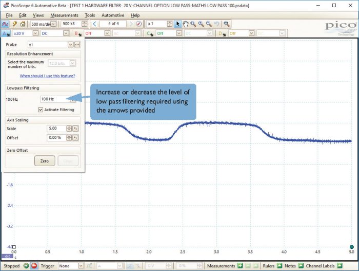The width and height of the screenshot is (359, 271).
Task: Open Channel C Off range dropdown
Action: (x=179, y=33)
